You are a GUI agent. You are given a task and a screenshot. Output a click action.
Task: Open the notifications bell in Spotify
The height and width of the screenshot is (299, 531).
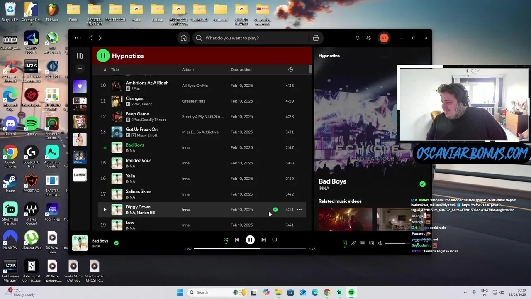tap(357, 38)
